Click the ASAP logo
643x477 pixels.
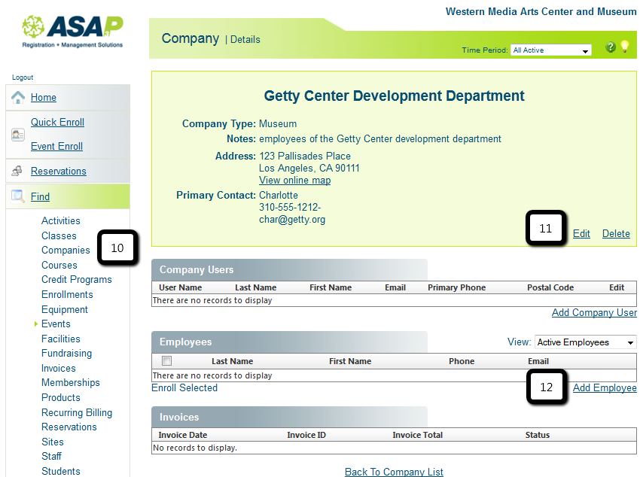tap(72, 30)
